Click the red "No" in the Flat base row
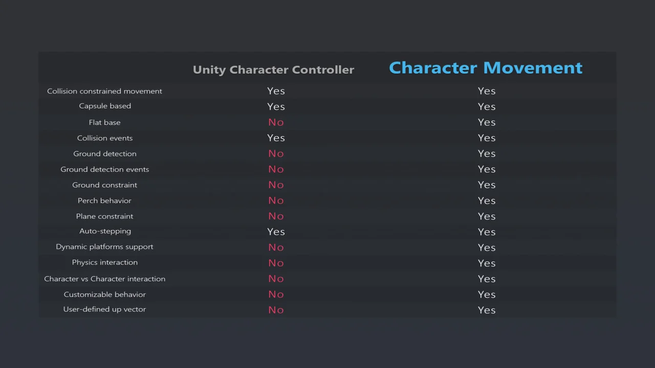Screen dimensions: 655x368 click(276, 122)
